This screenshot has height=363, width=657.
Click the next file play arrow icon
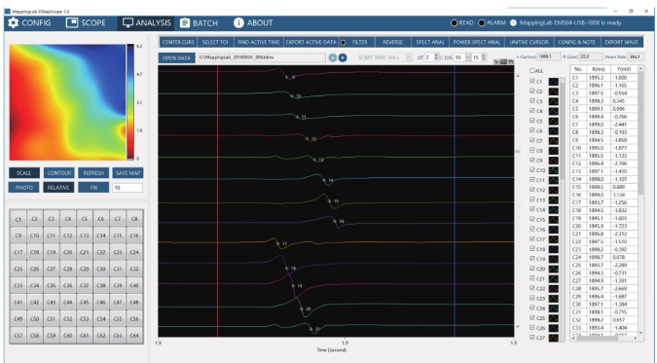(343, 57)
